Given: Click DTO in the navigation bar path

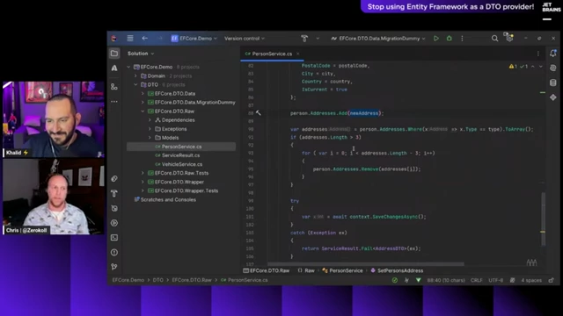Looking at the screenshot, I should tap(158, 280).
